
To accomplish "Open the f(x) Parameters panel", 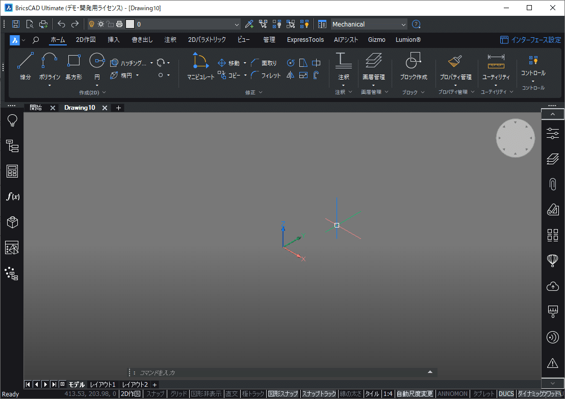I will coord(12,196).
